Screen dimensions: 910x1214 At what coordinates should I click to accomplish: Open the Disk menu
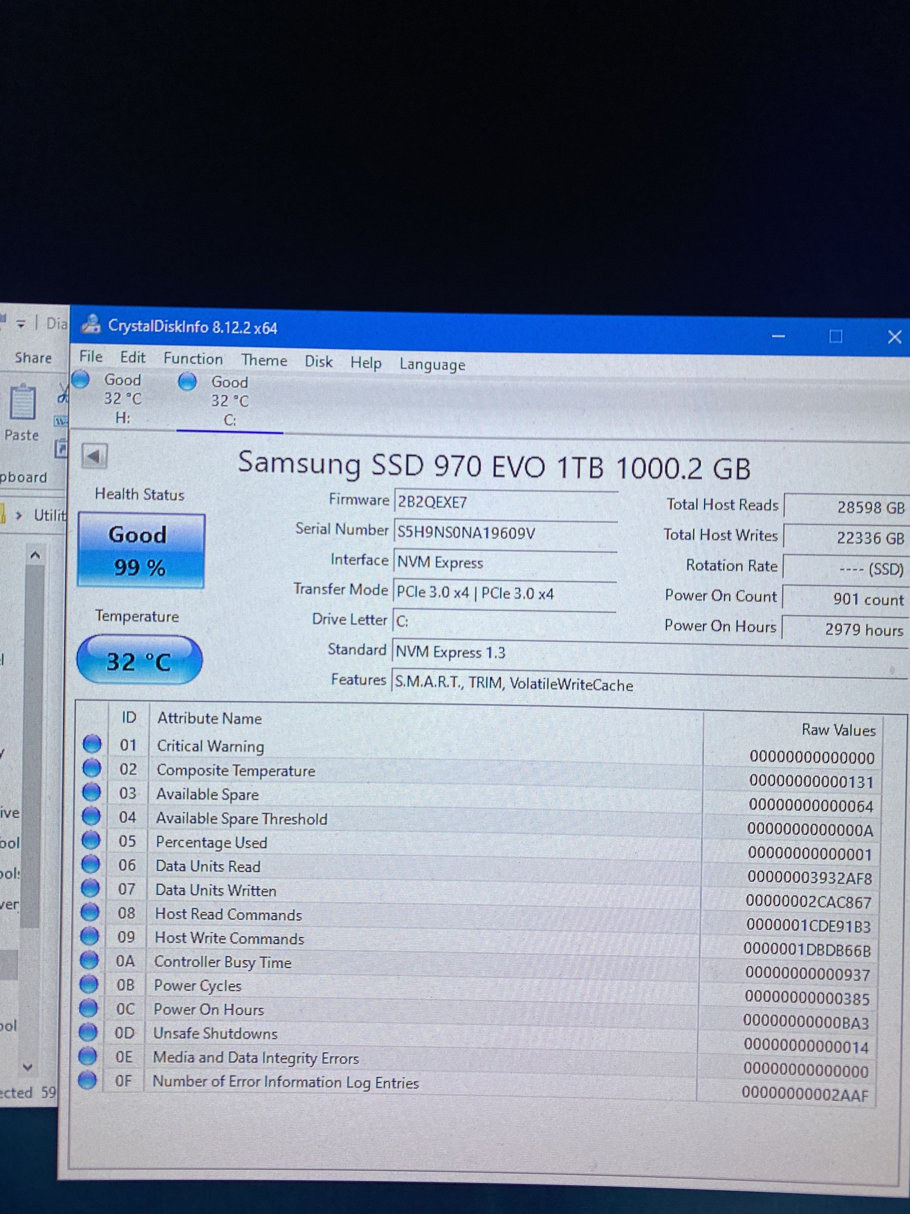[x=319, y=361]
